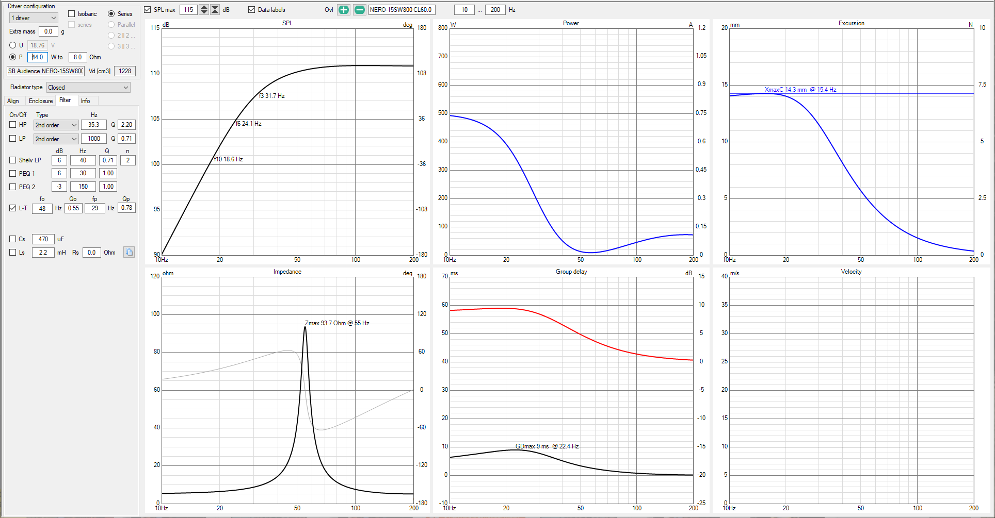This screenshot has width=995, height=518.
Task: Toggle the SPL max checkbox
Action: tap(148, 10)
